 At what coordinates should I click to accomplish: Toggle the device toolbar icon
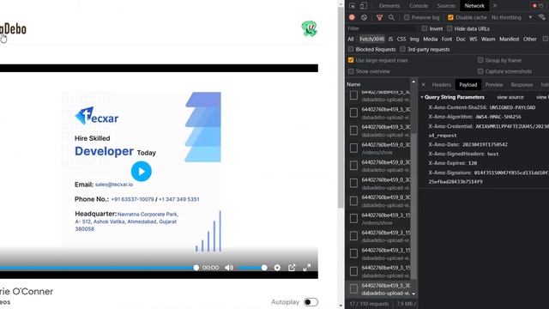coord(364,6)
